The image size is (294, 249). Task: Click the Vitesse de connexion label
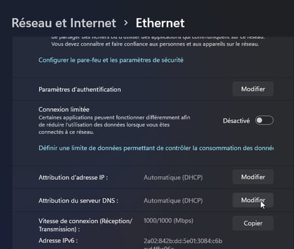86,225
